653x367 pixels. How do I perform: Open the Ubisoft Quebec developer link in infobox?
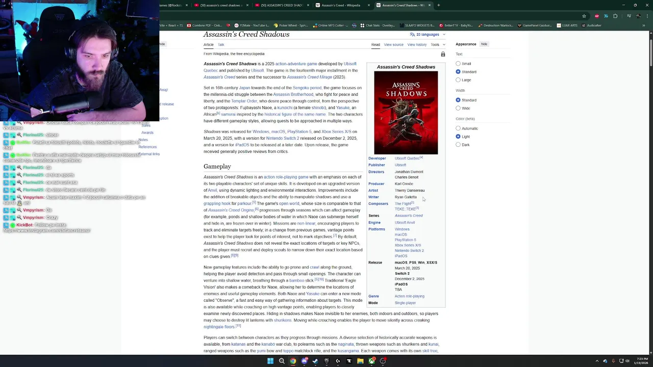pyautogui.click(x=407, y=159)
